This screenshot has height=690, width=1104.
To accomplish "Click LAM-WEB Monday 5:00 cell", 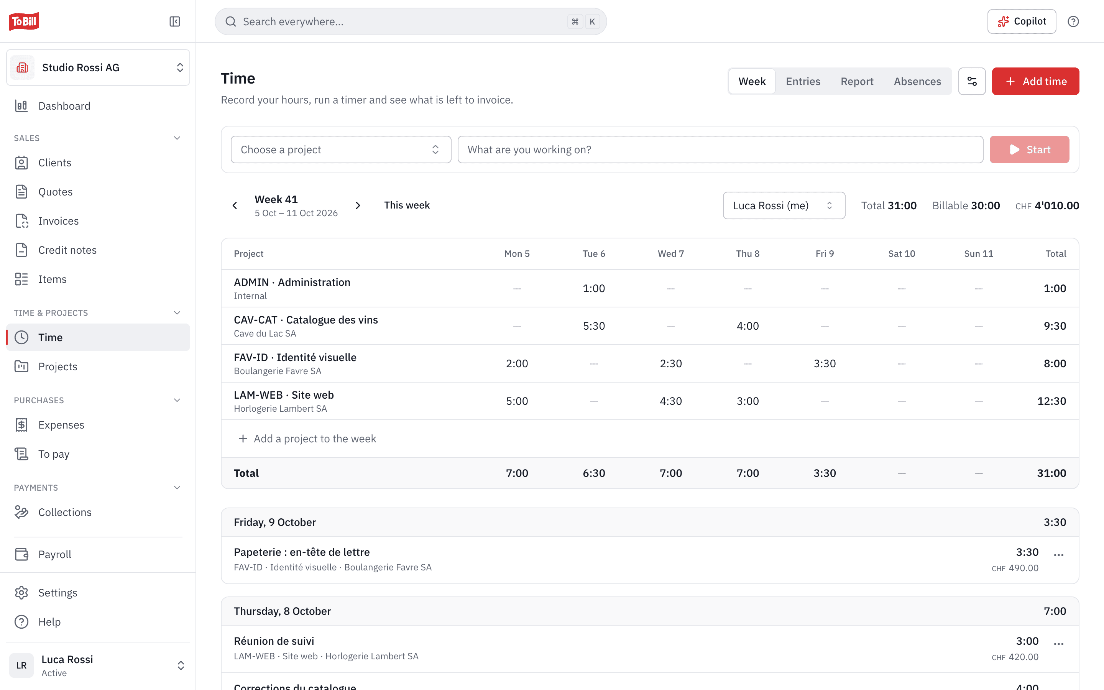I will click(x=517, y=401).
